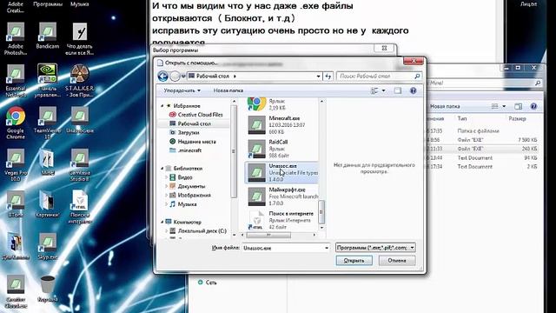The width and height of the screenshot is (556, 313).
Task: Open the Essential NetTools desktop shortcut
Action: [x=16, y=81]
